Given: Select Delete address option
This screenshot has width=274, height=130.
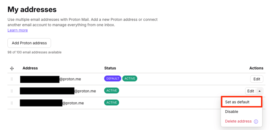Looking at the screenshot, I should (x=238, y=121).
